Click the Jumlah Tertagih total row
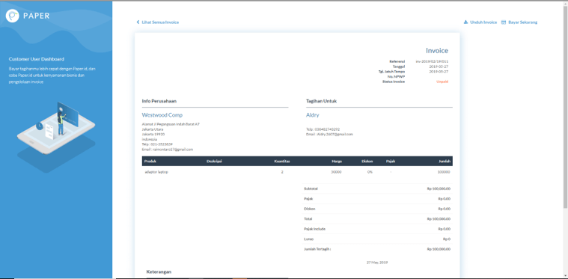 point(377,249)
